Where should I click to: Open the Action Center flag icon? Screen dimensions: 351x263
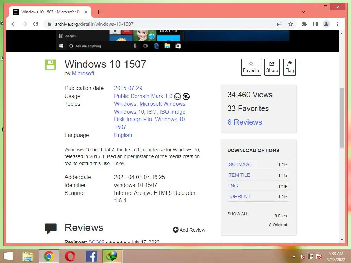(x=319, y=256)
